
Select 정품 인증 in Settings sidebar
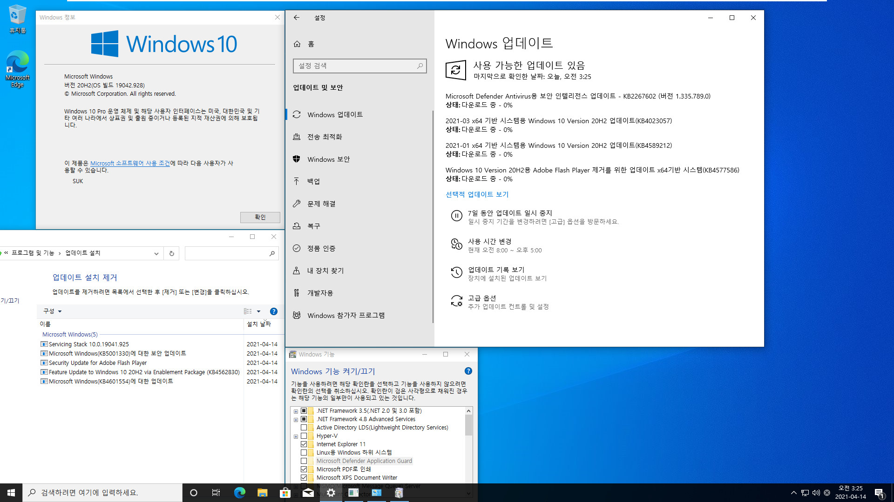pyautogui.click(x=359, y=249)
